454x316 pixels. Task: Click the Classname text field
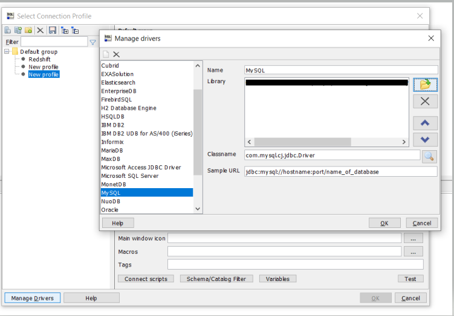pos(332,155)
